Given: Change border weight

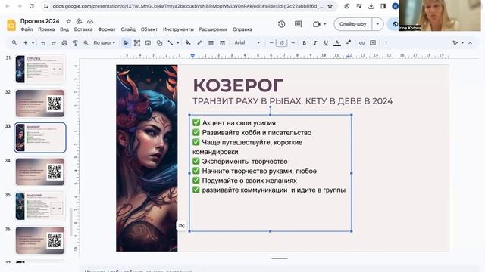Looking at the screenshot, I should pyautogui.click(x=211, y=43).
